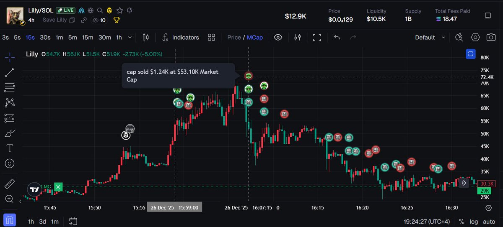The width and height of the screenshot is (503, 227).
Task: Click the 10 watchers eye badge
Action: pyautogui.click(x=99, y=20)
